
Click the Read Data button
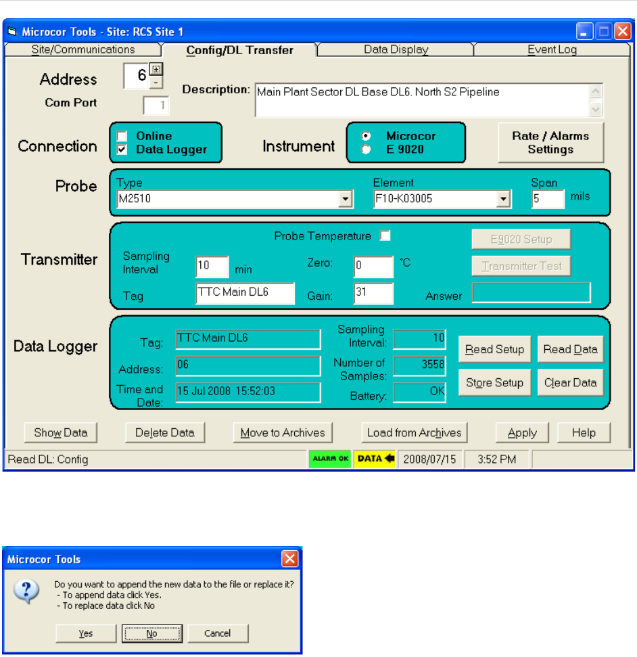coord(571,349)
